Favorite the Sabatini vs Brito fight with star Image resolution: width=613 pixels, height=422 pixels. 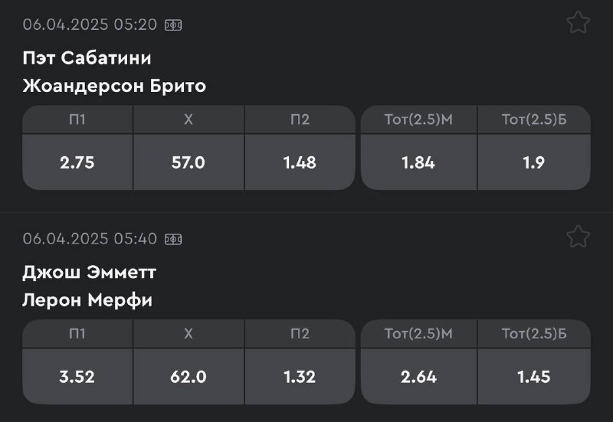pos(578,23)
